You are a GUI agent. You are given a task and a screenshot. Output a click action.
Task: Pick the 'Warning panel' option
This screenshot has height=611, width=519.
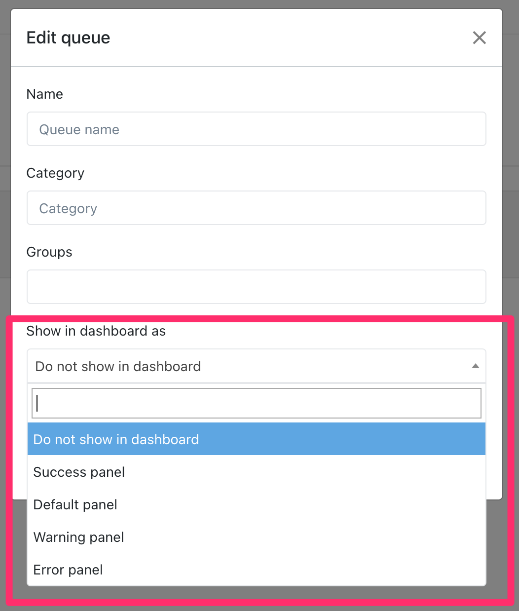tap(79, 537)
